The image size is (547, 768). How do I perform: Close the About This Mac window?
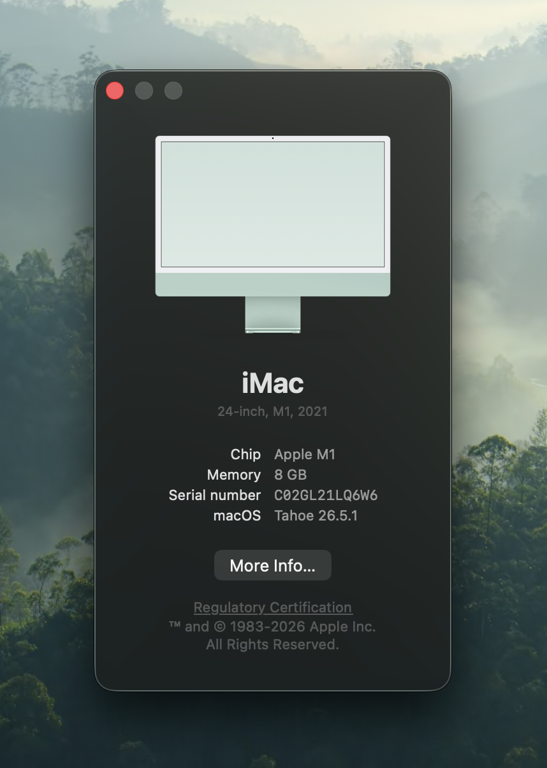tap(115, 91)
